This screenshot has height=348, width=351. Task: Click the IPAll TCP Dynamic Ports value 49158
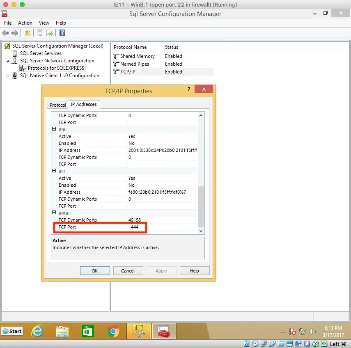[x=135, y=220]
